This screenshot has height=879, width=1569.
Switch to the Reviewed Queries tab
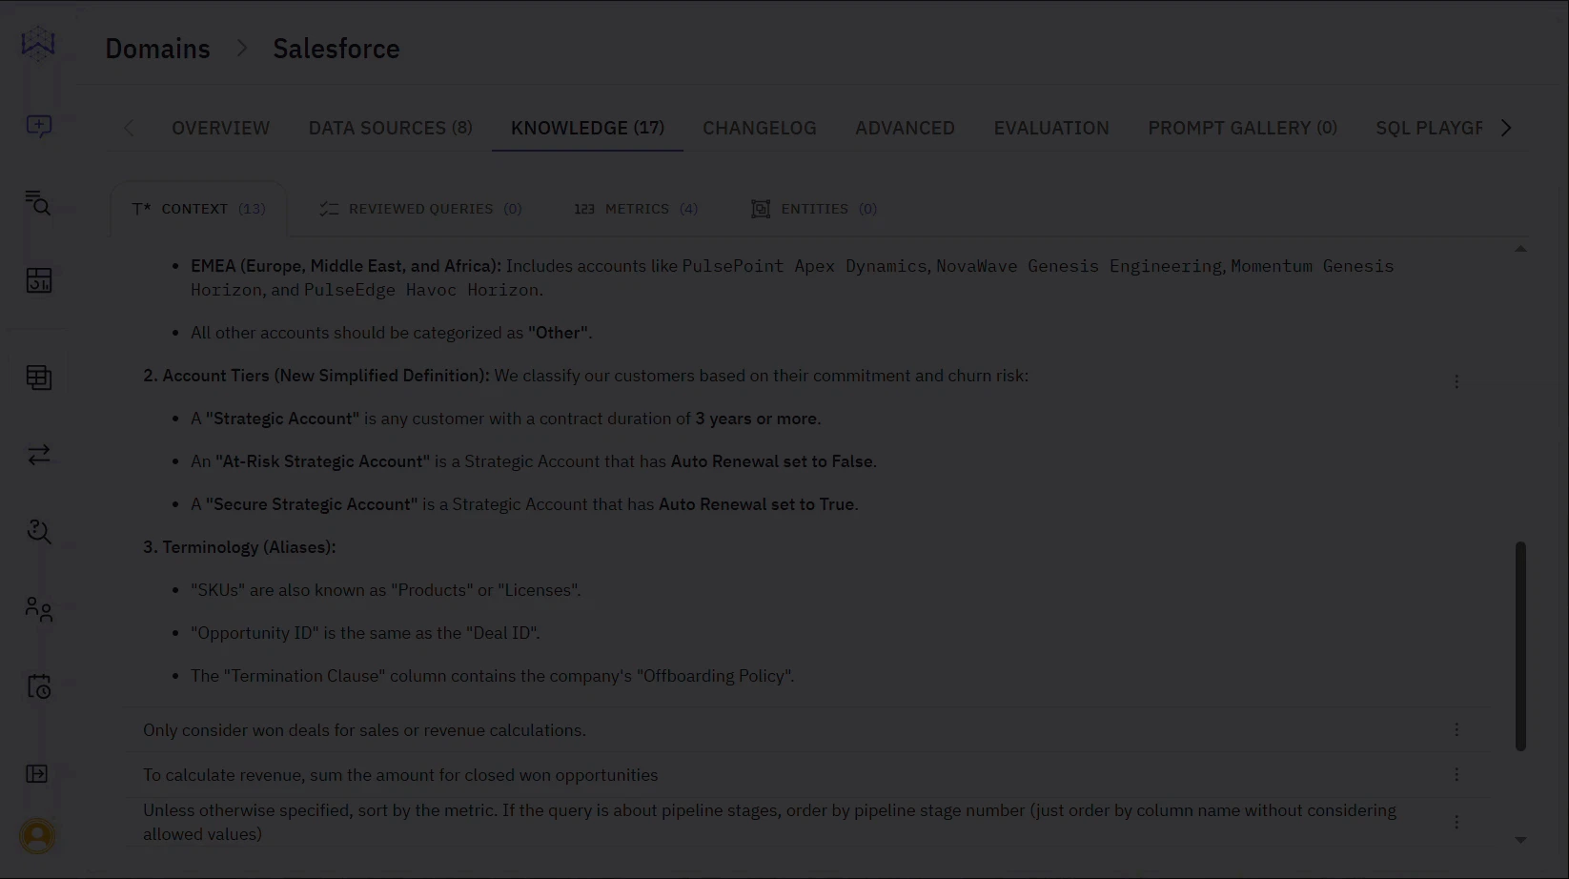(420, 208)
